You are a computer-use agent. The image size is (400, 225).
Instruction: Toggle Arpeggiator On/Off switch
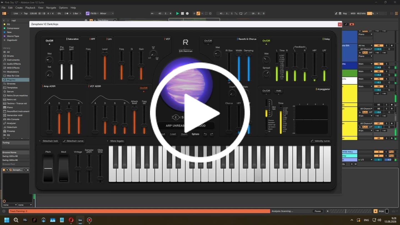(266, 91)
